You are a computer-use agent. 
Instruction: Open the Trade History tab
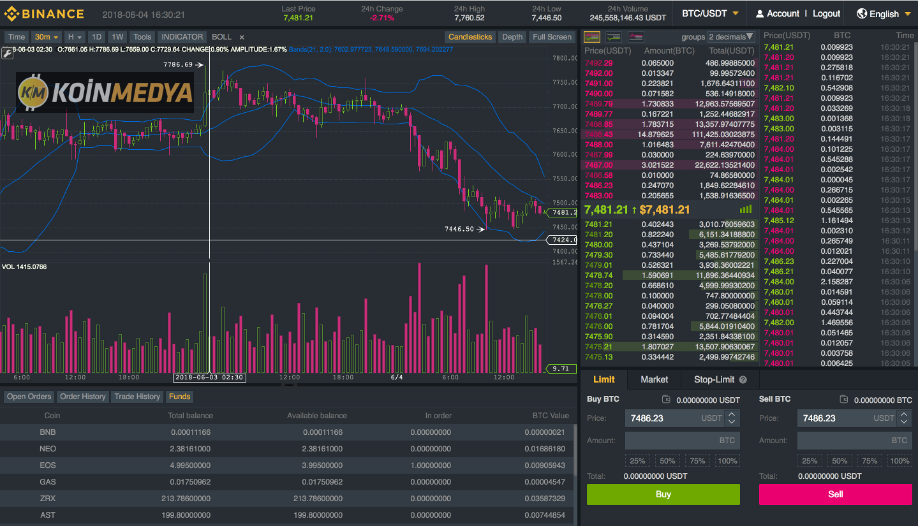coord(137,397)
